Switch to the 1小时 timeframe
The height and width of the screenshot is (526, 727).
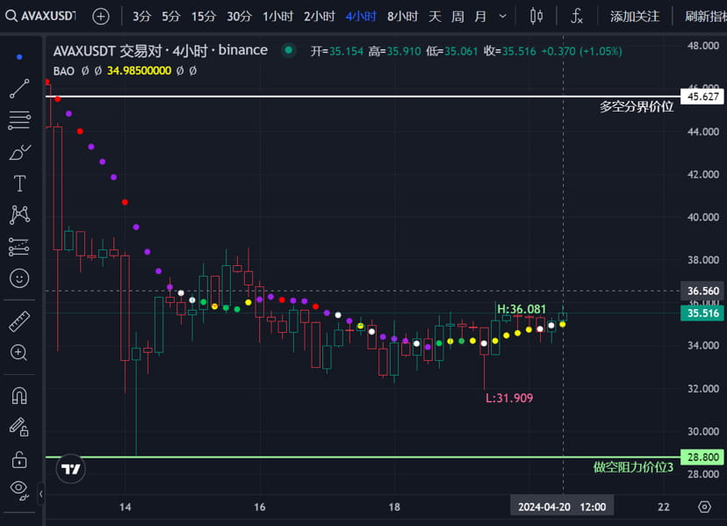pos(277,15)
